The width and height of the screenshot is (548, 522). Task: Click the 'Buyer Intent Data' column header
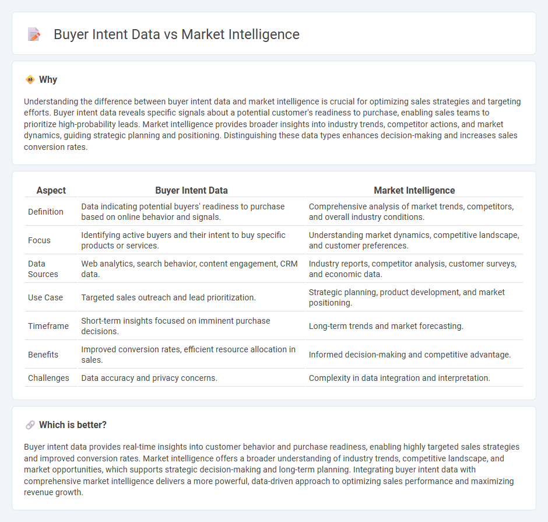(192, 190)
